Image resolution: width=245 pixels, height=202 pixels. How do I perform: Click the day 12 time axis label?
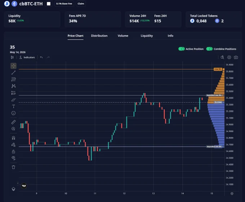coord(124,193)
